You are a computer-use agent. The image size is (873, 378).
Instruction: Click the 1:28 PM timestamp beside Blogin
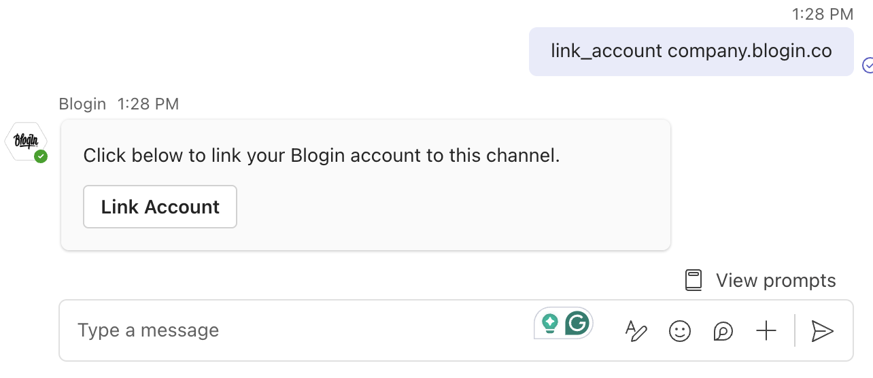148,104
